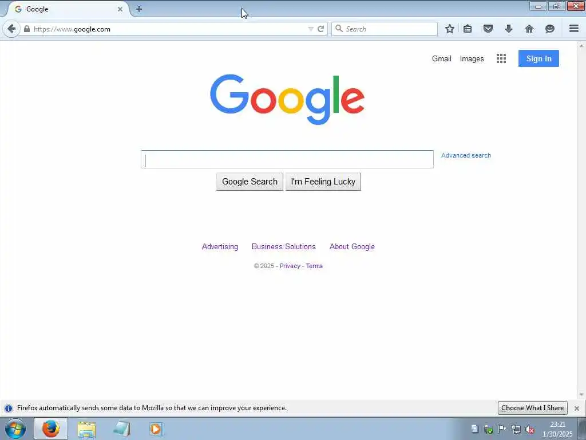586x440 pixels.
Task: Click Show desktop strip at taskbar end
Action: 582,429
